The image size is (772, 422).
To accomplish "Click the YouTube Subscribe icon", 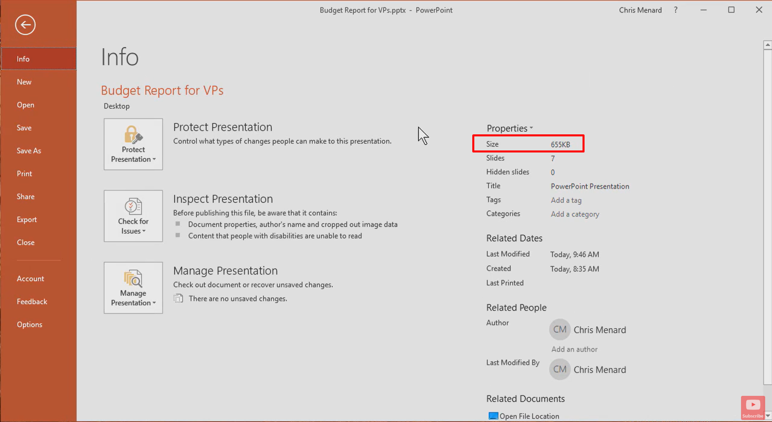I will pos(752,405).
